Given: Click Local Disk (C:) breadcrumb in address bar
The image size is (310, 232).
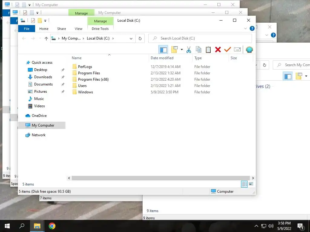Looking at the screenshot, I should pyautogui.click(x=98, y=38).
